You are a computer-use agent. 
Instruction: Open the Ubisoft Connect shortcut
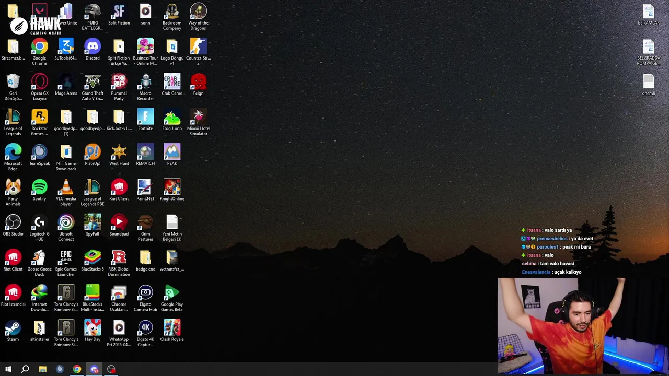click(66, 222)
